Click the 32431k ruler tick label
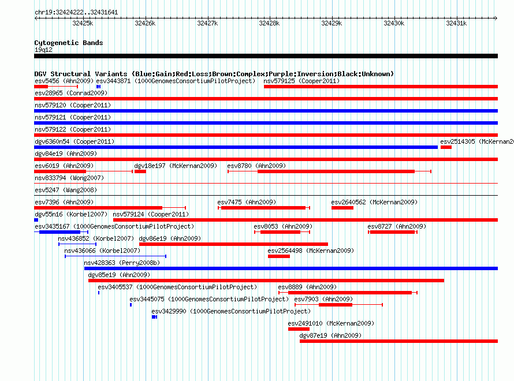Viewport: 514px width, 381px height. 456,23
